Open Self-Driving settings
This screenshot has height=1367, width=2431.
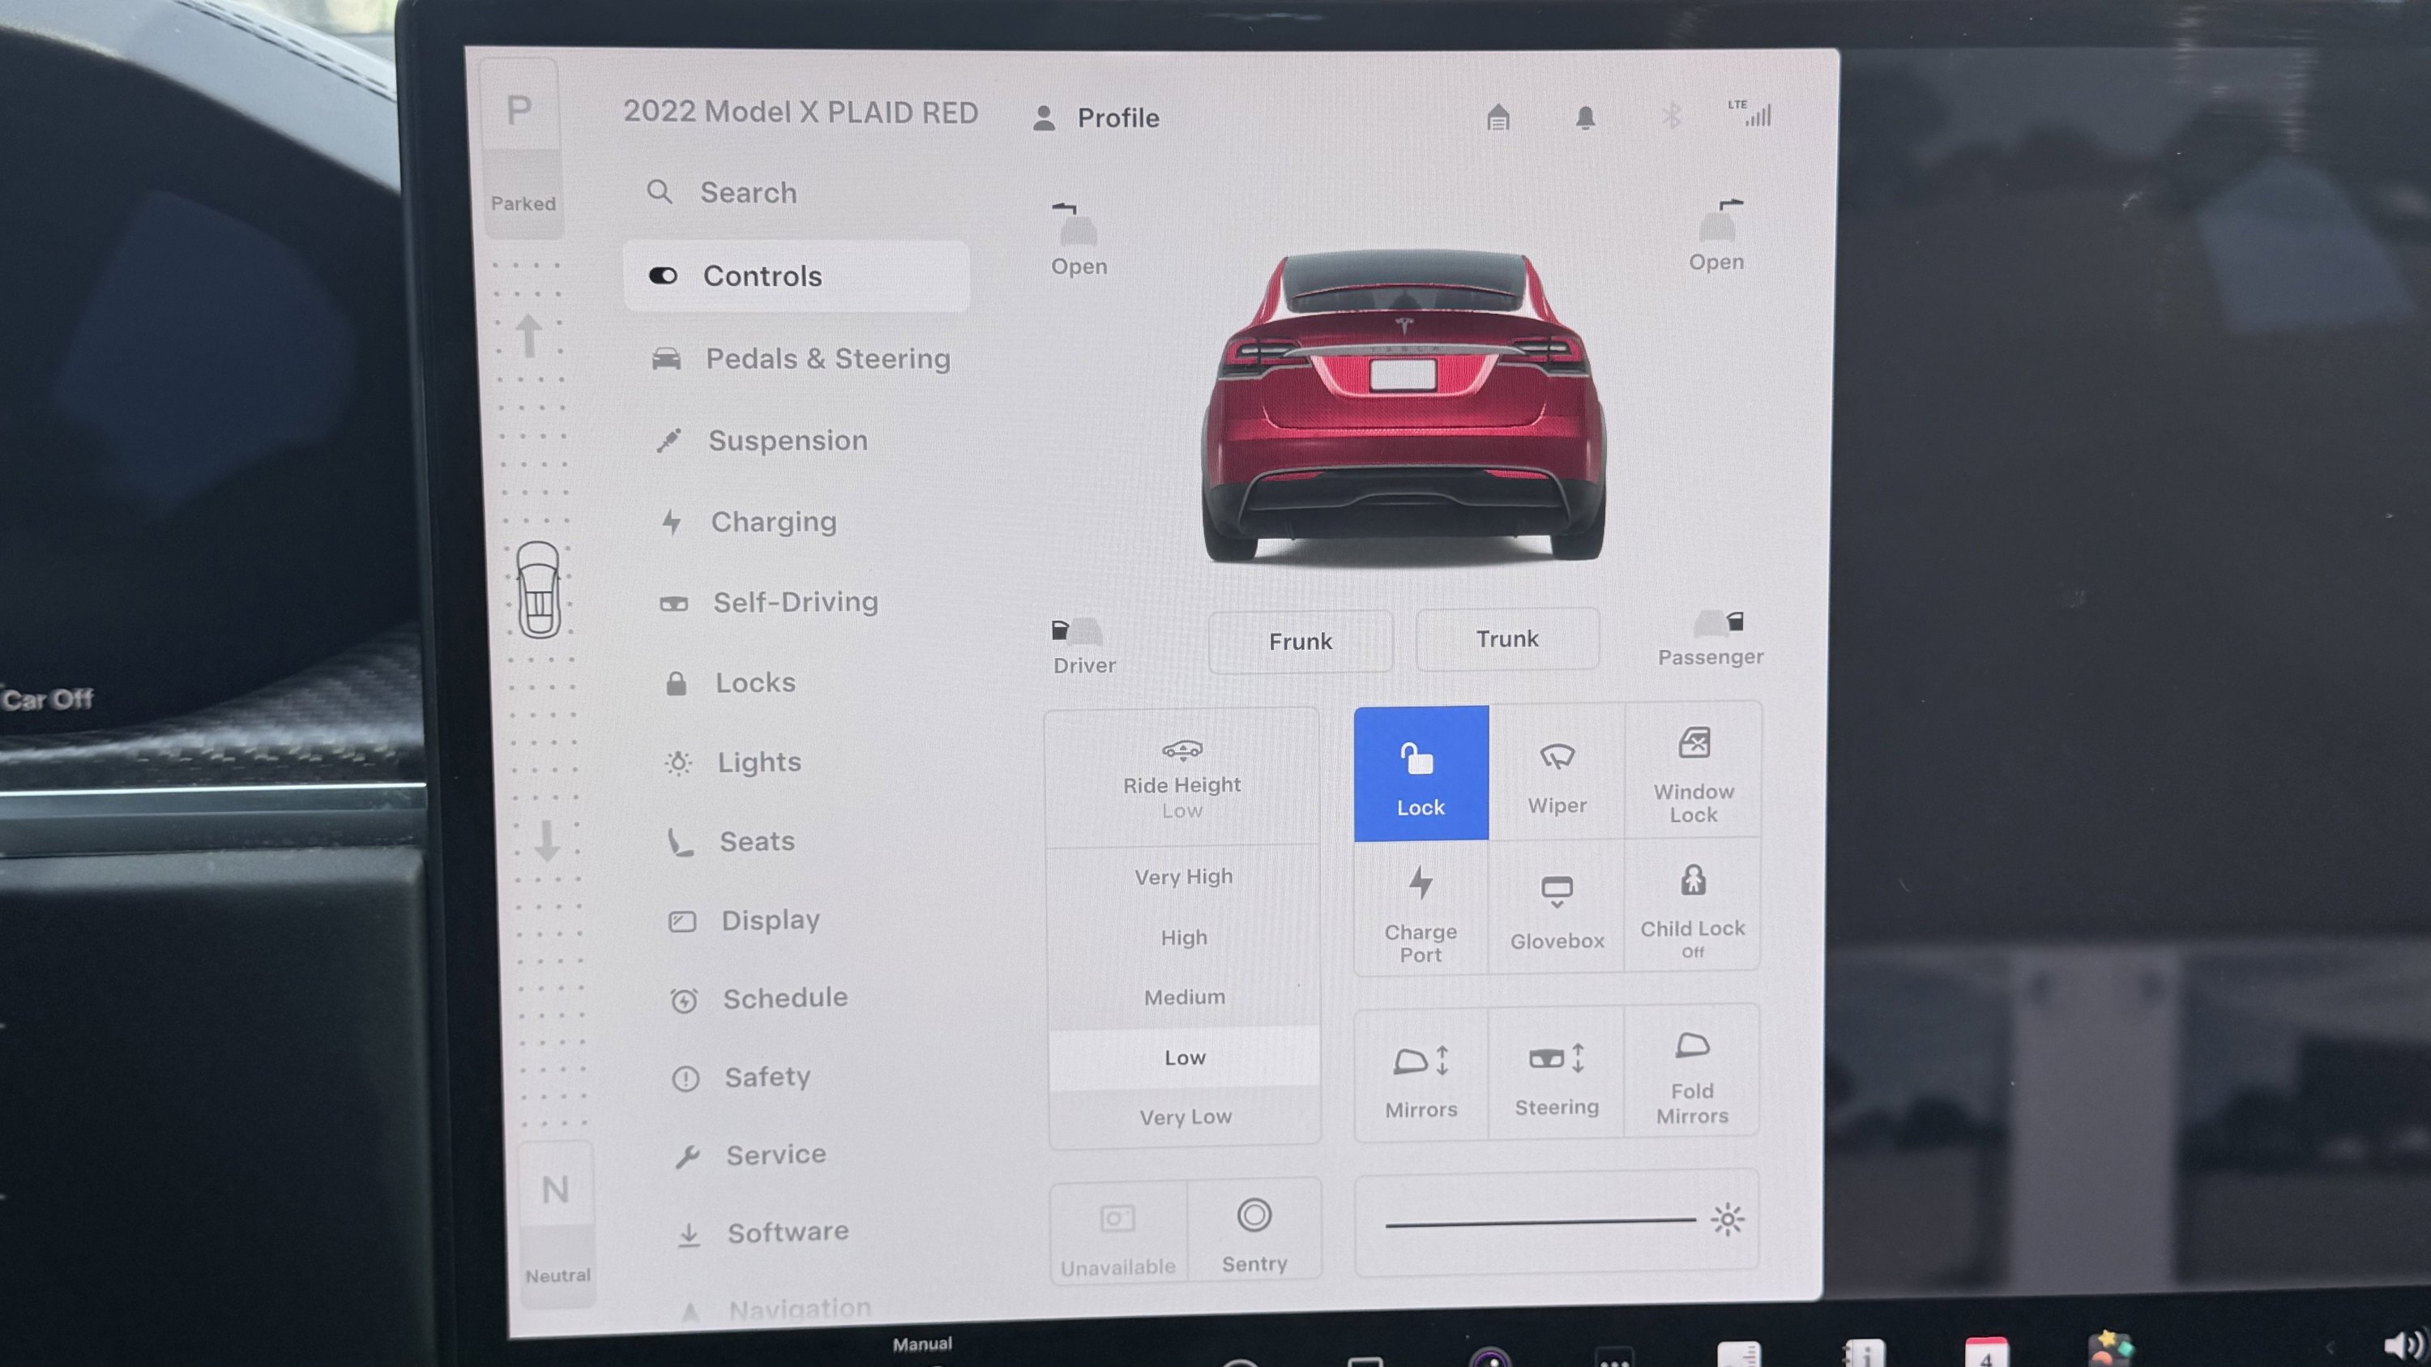pos(768,602)
